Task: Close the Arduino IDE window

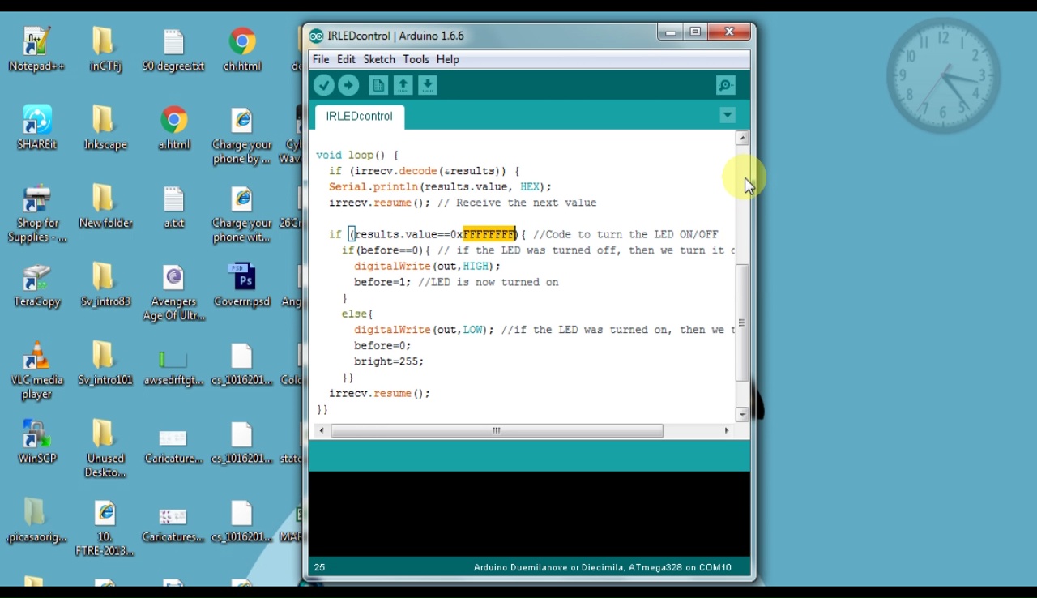Action: point(729,32)
